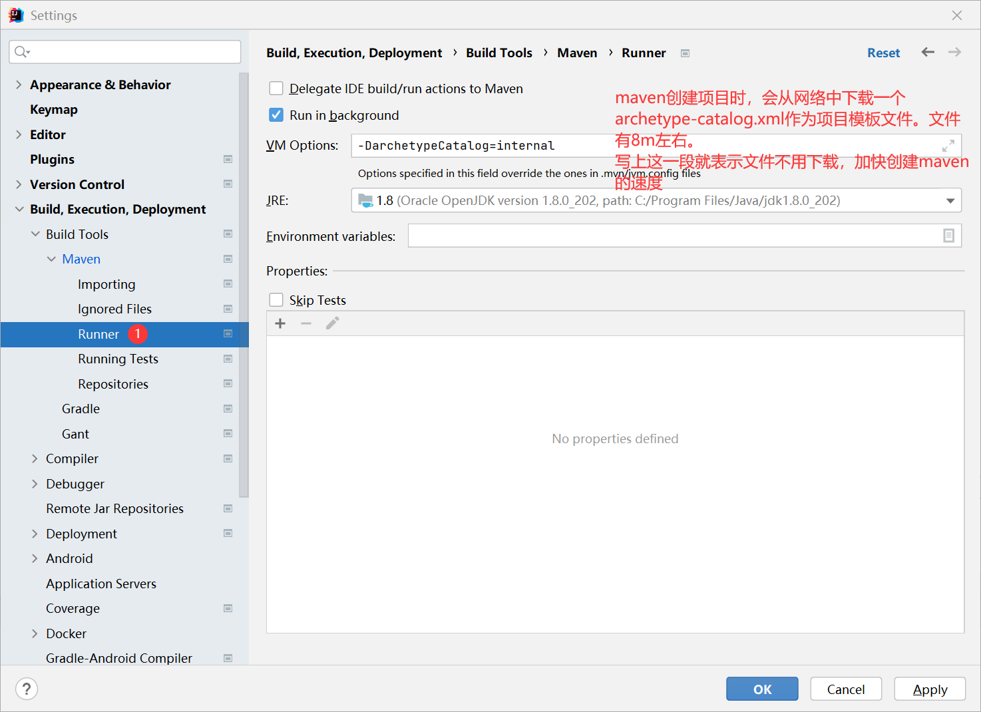Open help with the question mark button
The image size is (981, 712).
27,689
